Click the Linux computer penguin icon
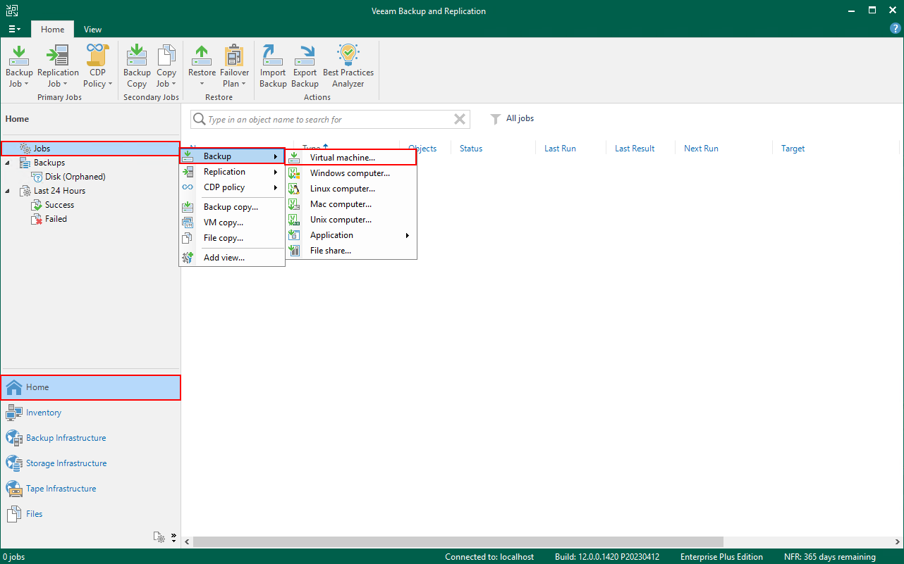This screenshot has height=564, width=904. pos(295,189)
